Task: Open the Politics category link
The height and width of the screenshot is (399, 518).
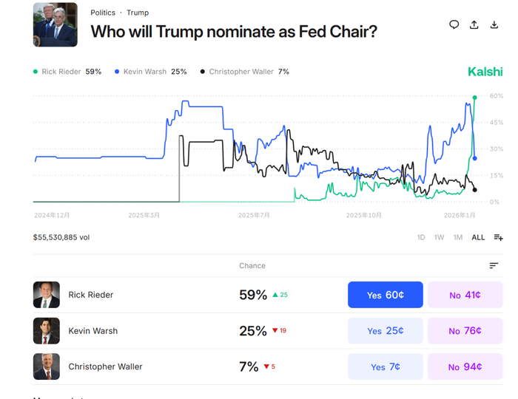Action: coord(103,13)
